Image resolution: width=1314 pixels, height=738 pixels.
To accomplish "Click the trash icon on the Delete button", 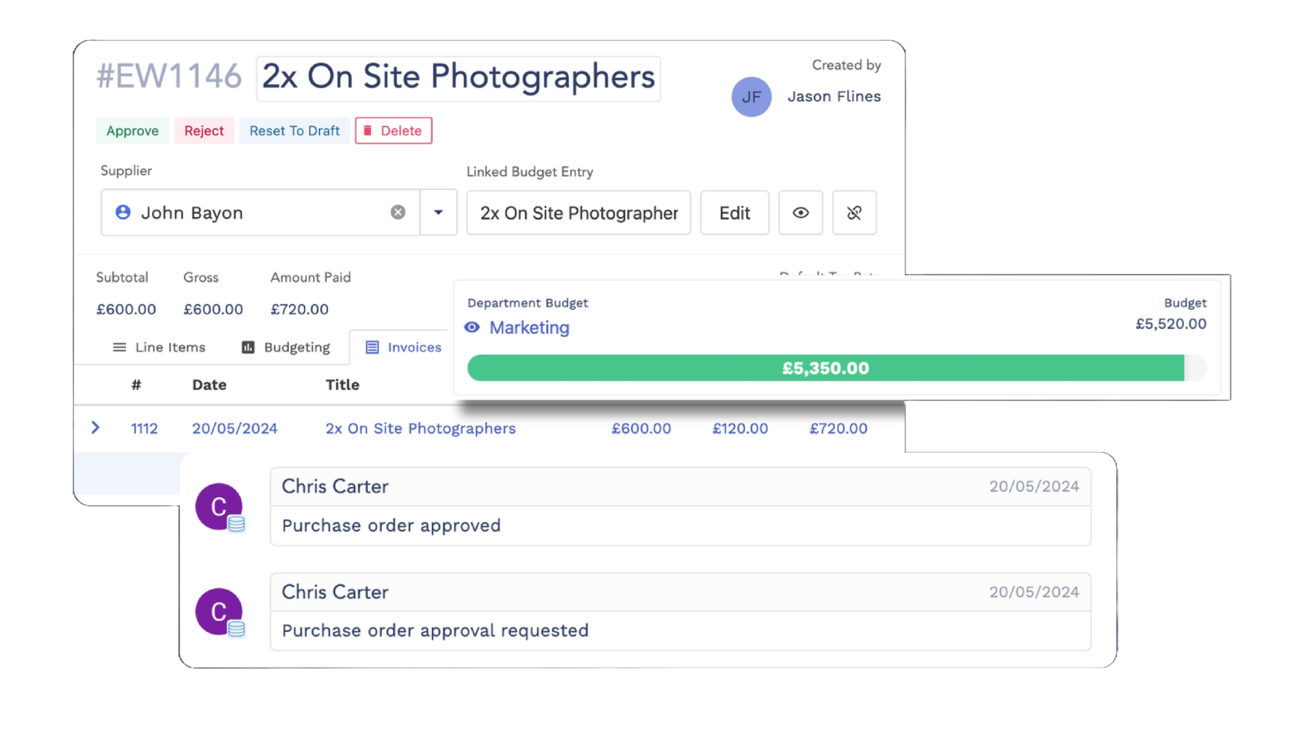I will tap(370, 131).
